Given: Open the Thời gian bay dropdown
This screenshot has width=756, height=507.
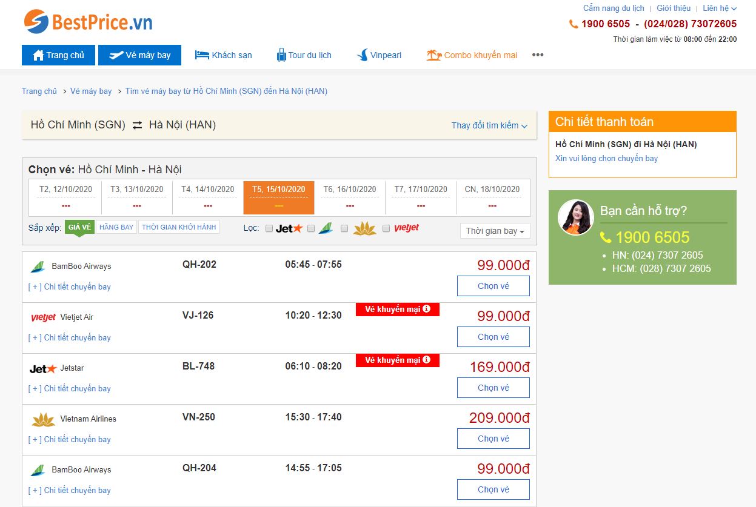Looking at the screenshot, I should (x=495, y=231).
